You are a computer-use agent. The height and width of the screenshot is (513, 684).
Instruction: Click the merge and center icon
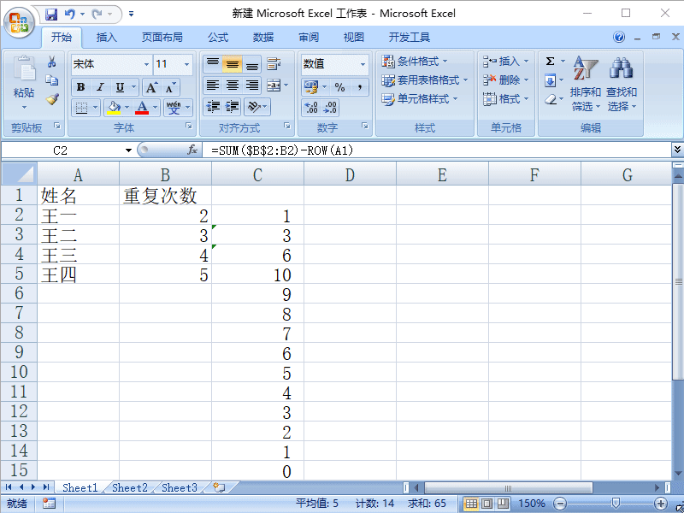pyautogui.click(x=273, y=85)
